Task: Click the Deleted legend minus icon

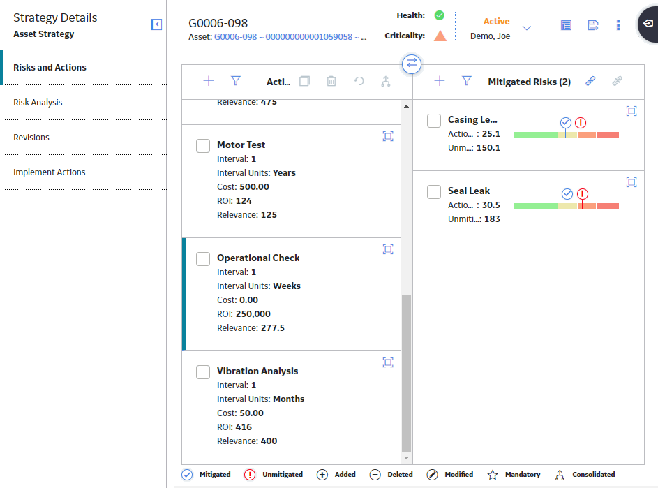Action: (x=375, y=475)
